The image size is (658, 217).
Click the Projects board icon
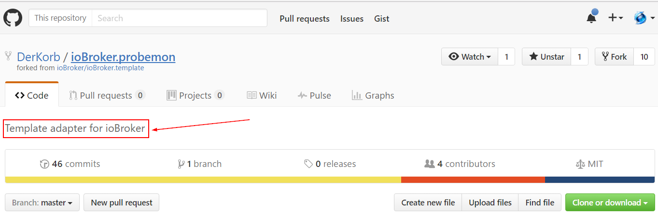click(x=171, y=95)
